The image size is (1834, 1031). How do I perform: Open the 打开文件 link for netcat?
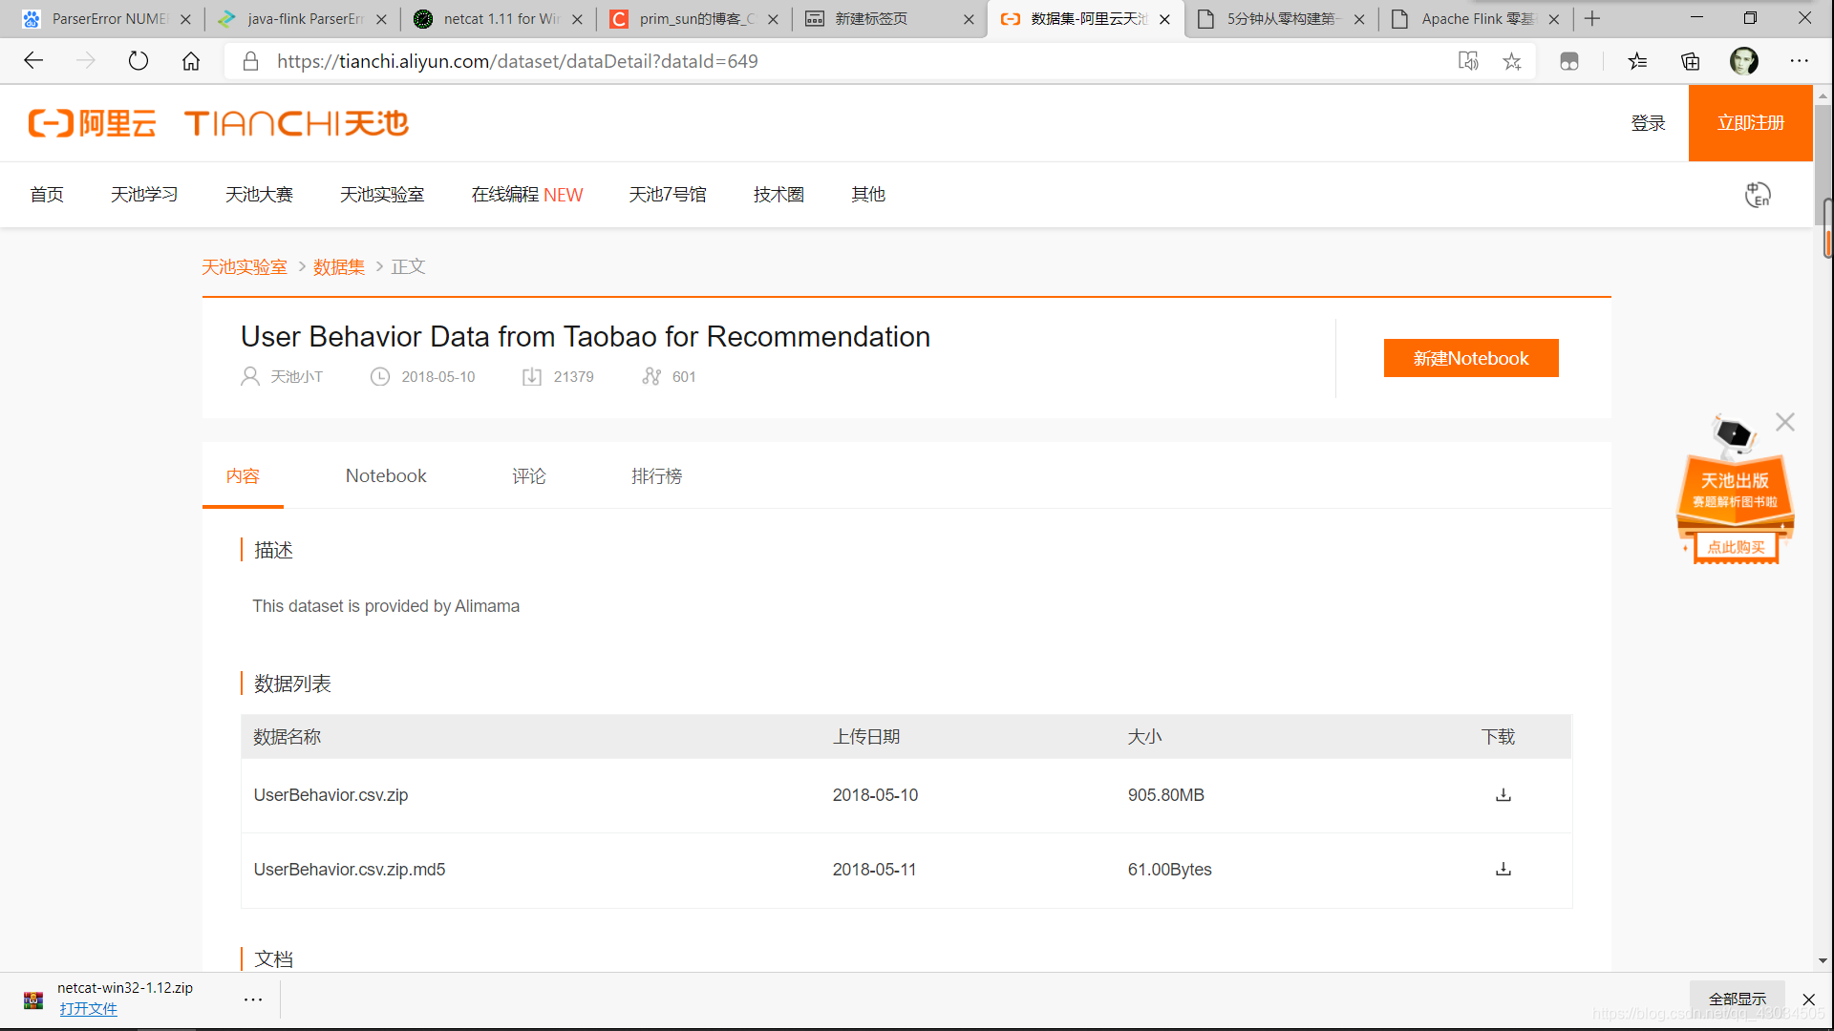pos(88,1009)
